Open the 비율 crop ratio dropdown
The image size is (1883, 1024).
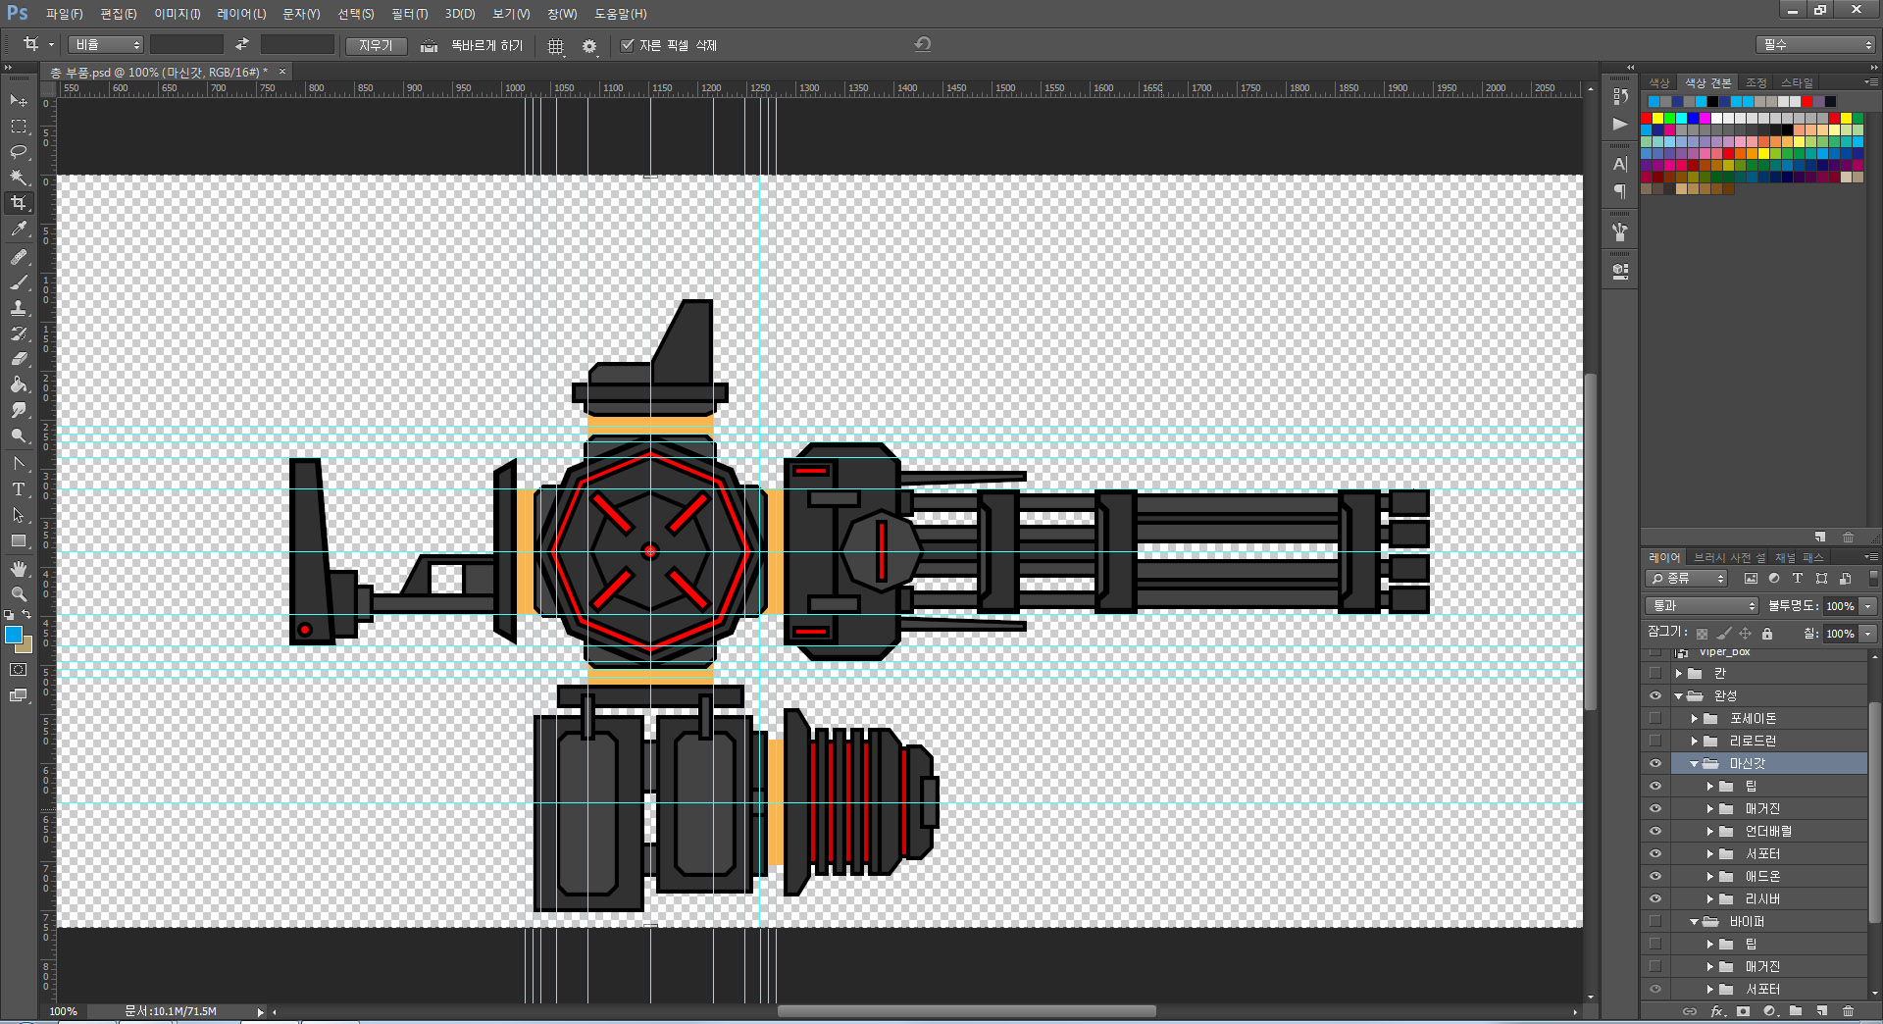(x=106, y=45)
